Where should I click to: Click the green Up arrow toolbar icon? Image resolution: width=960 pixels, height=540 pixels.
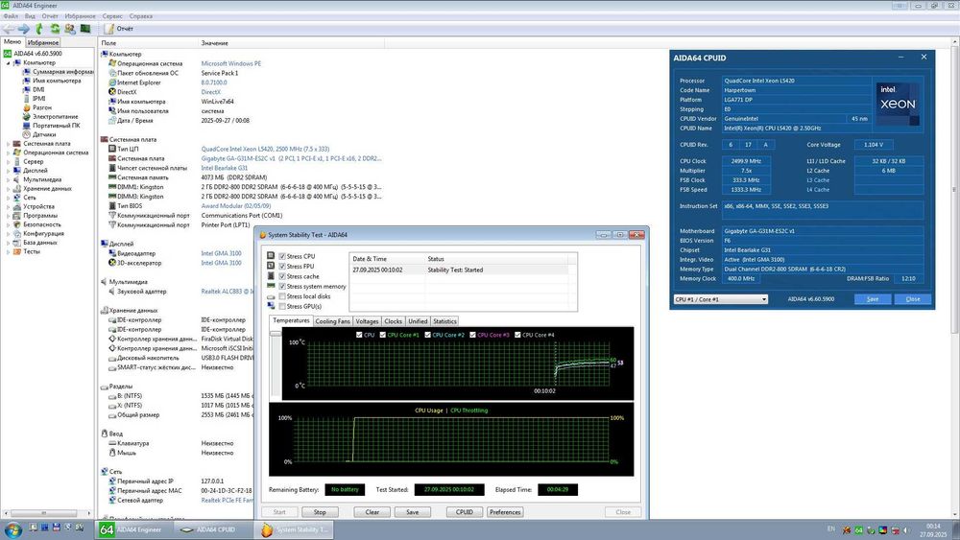(x=39, y=29)
